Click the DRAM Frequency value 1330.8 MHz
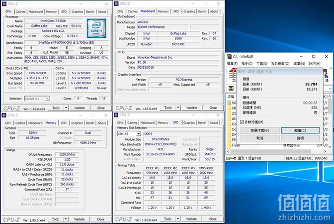This screenshot has height=224, width=334. (67, 154)
